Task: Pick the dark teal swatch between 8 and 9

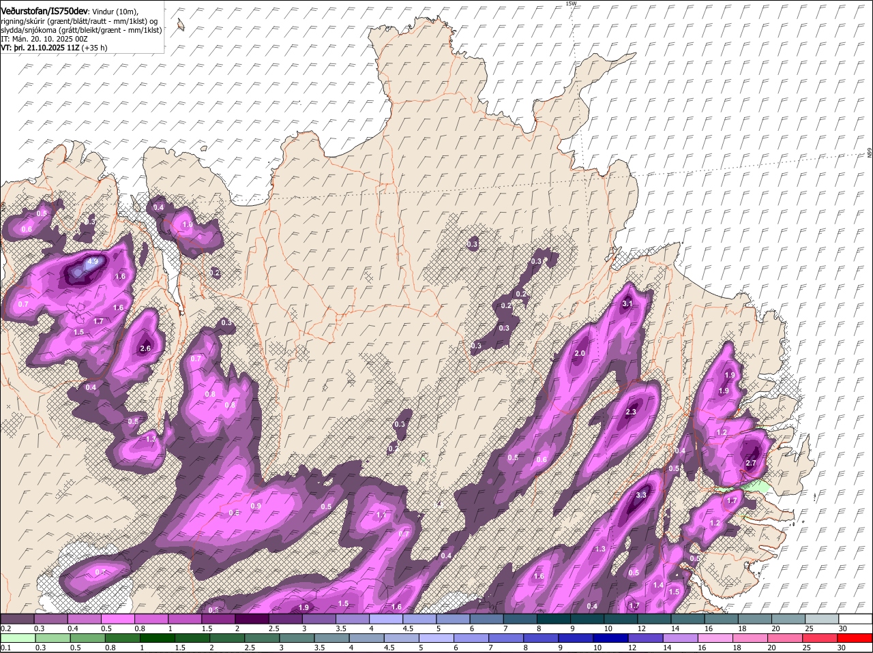Action: coord(554,618)
